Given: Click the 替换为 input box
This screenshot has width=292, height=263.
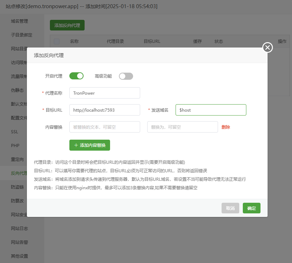Looking at the screenshot, I should [x=182, y=127].
